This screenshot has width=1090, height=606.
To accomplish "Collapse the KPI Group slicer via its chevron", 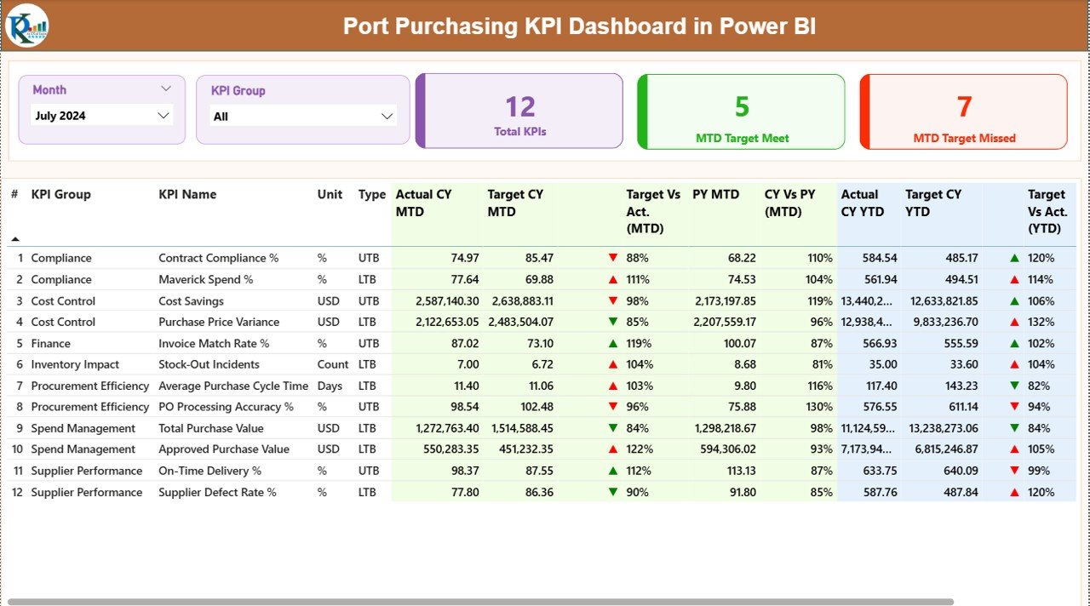I will pyautogui.click(x=388, y=116).
